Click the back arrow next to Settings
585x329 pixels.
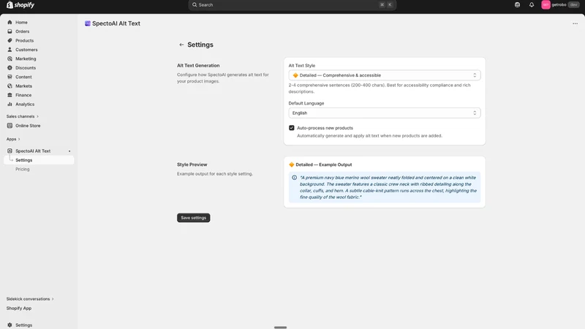pos(181,45)
